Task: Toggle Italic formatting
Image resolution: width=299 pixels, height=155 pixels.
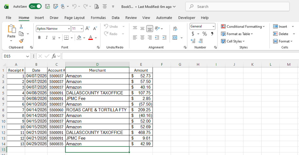Action: click(47, 37)
